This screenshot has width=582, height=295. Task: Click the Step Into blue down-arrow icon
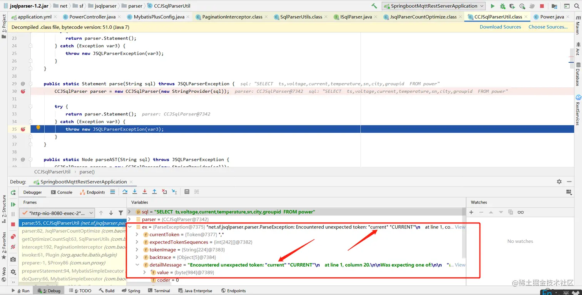135,192
